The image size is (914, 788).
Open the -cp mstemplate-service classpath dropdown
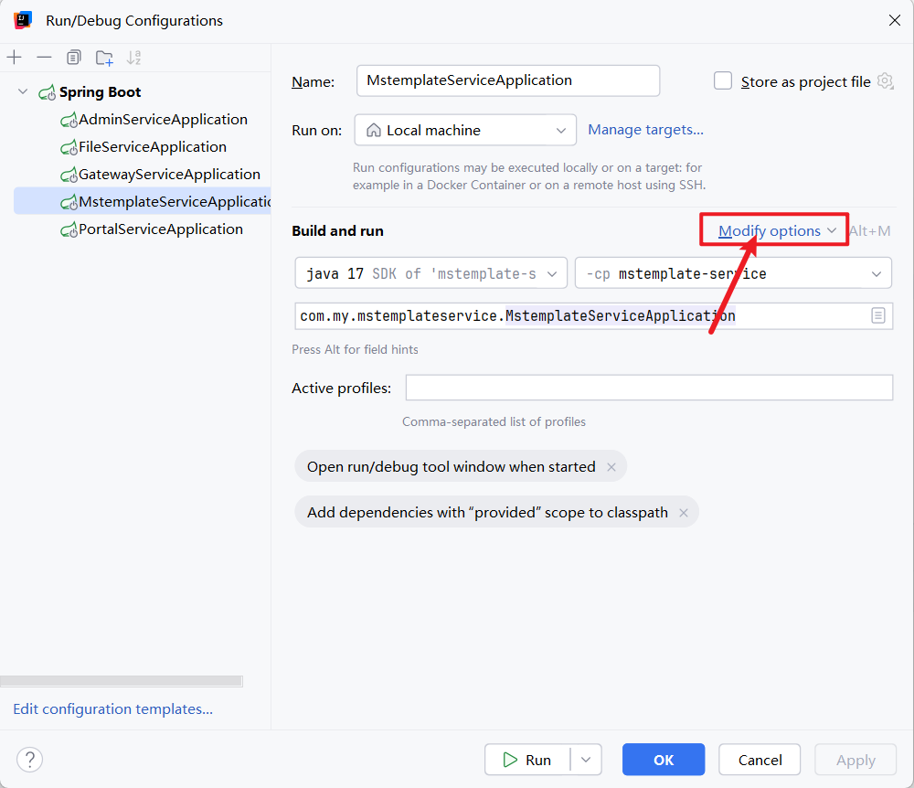[733, 272]
